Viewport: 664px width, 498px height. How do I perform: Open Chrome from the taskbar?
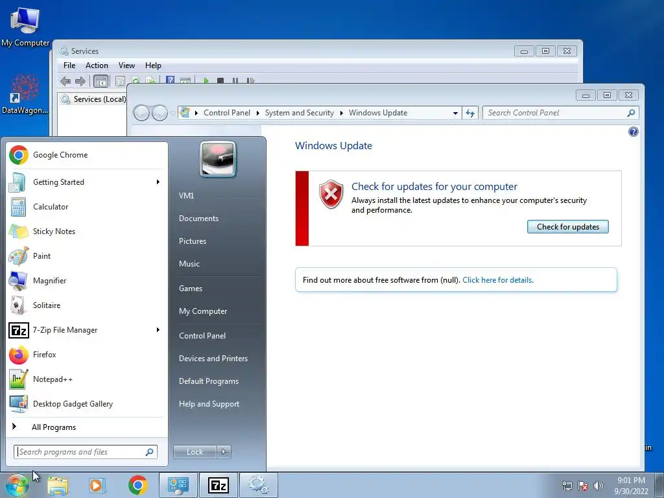pyautogui.click(x=137, y=485)
